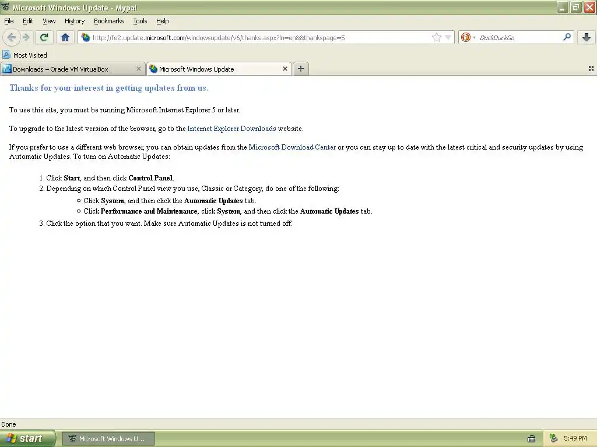The width and height of the screenshot is (597, 447).
Task: Open the History menu
Action: tap(74, 21)
